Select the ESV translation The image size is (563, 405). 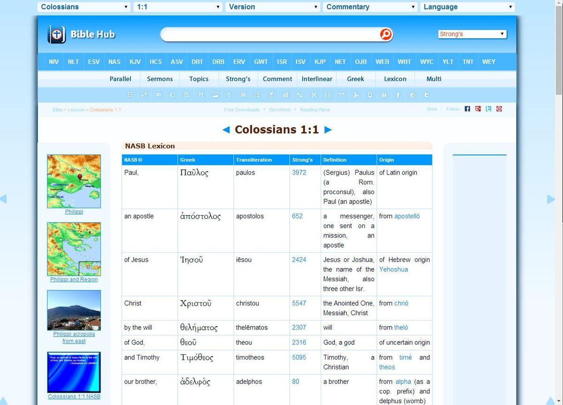(94, 61)
